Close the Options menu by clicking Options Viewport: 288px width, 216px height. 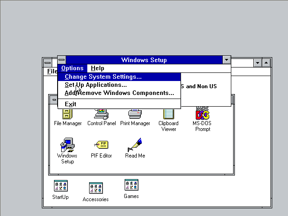click(x=72, y=68)
